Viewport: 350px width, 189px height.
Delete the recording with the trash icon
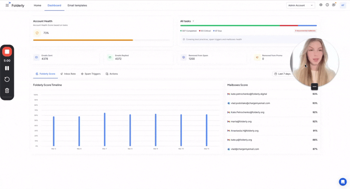(x=7, y=90)
